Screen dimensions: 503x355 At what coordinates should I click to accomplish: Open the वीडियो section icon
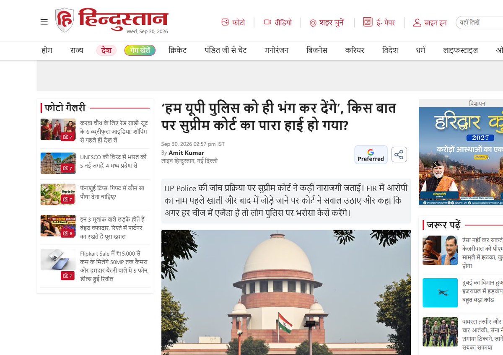coord(267,23)
